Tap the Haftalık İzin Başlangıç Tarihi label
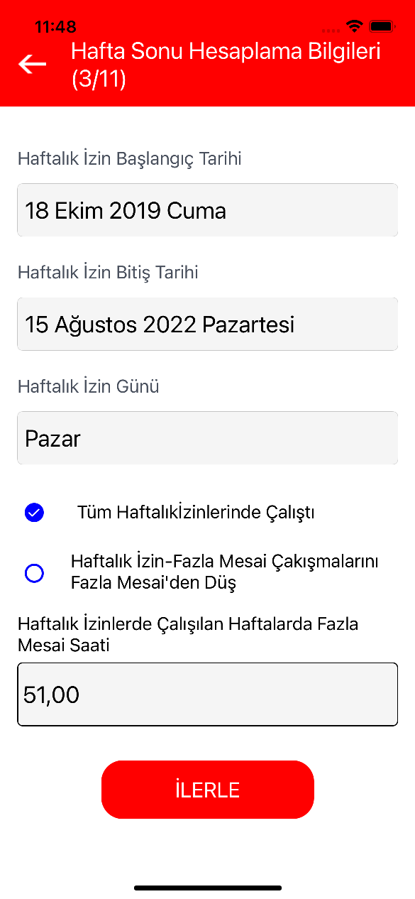Image resolution: width=415 pixels, height=899 pixels. click(130, 158)
